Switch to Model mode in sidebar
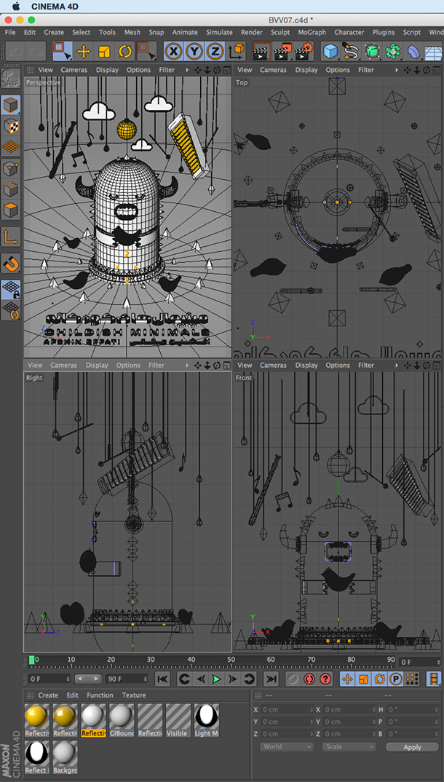 click(11, 105)
